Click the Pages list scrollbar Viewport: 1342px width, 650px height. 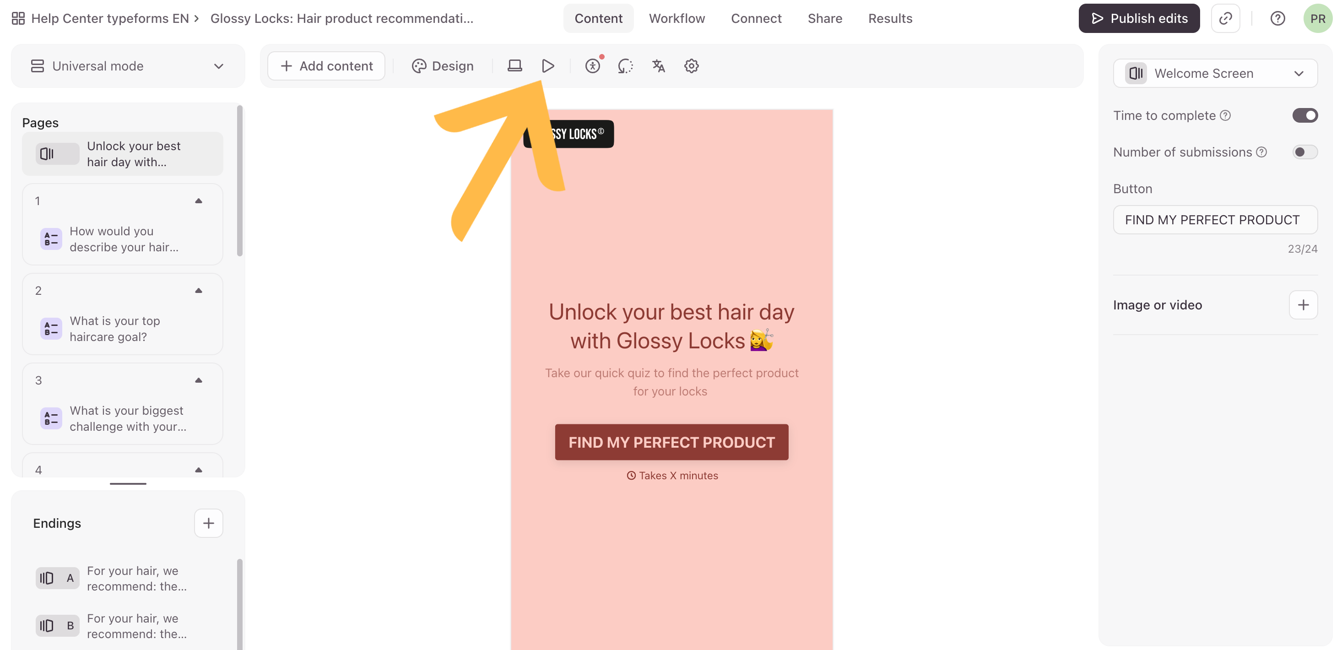tap(240, 181)
